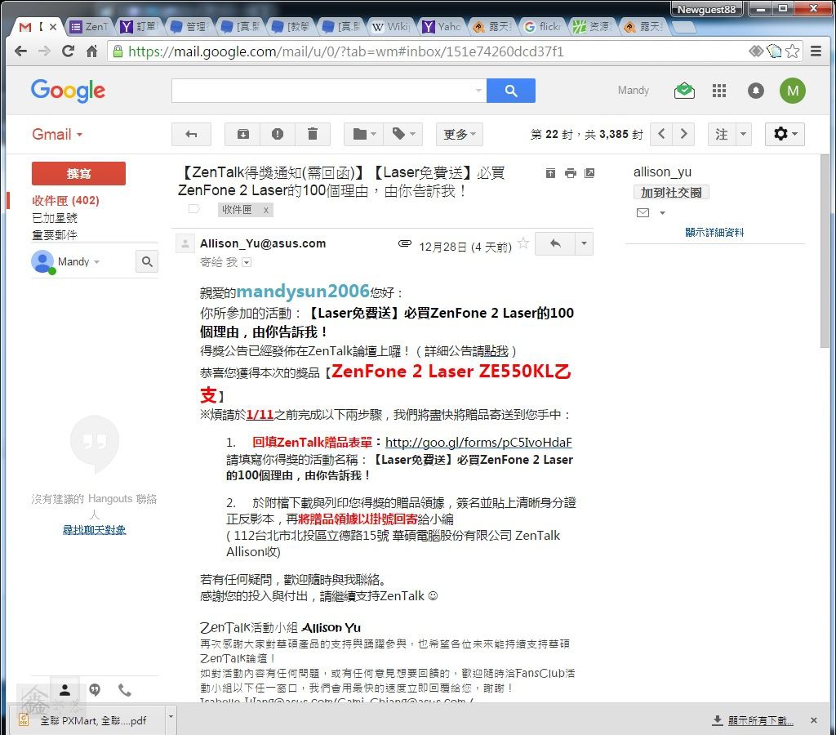
Task: Expand all messages icon
Action: point(550,173)
